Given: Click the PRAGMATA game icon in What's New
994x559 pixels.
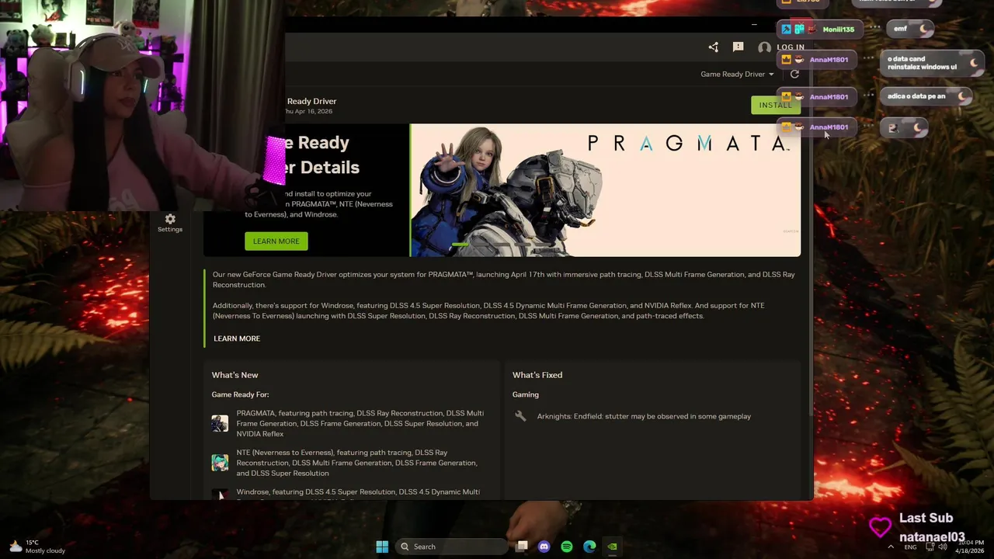Looking at the screenshot, I should click(220, 423).
